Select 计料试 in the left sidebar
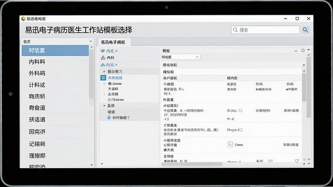Viewport: 333px width, 187px height. (37, 85)
